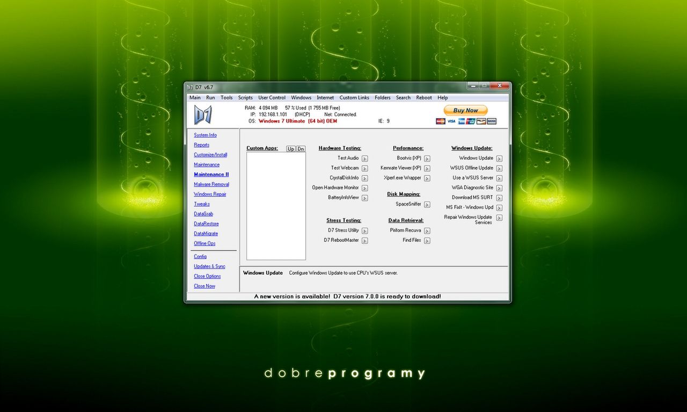Open the Maintenance section
The width and height of the screenshot is (687, 412).
[x=207, y=165]
